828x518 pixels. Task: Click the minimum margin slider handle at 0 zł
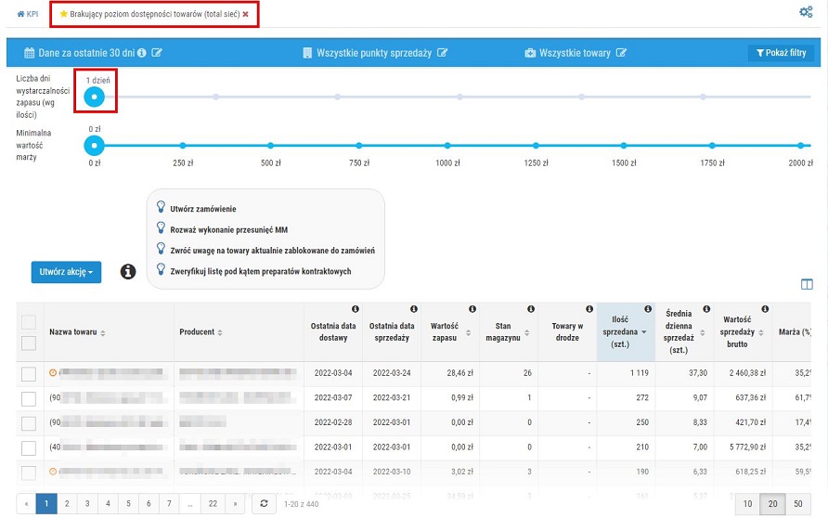(95, 145)
